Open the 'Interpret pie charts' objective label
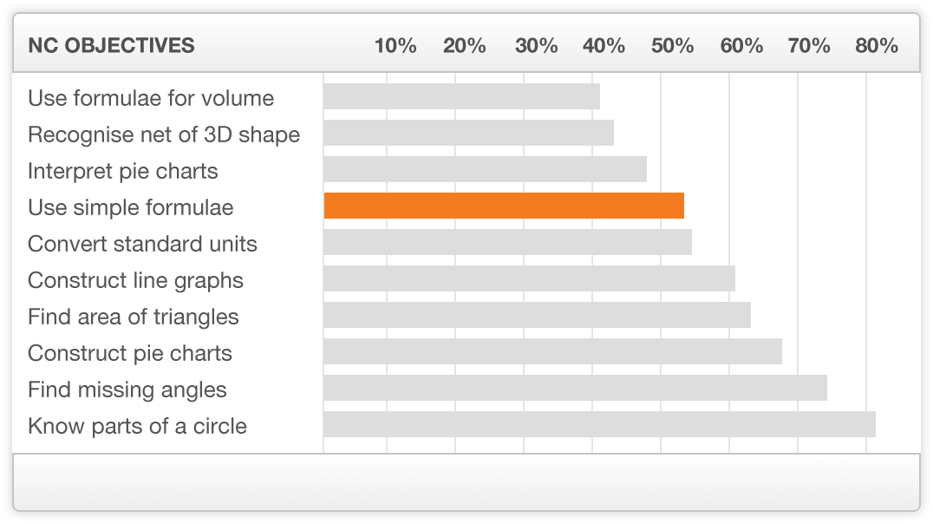 click(x=123, y=171)
